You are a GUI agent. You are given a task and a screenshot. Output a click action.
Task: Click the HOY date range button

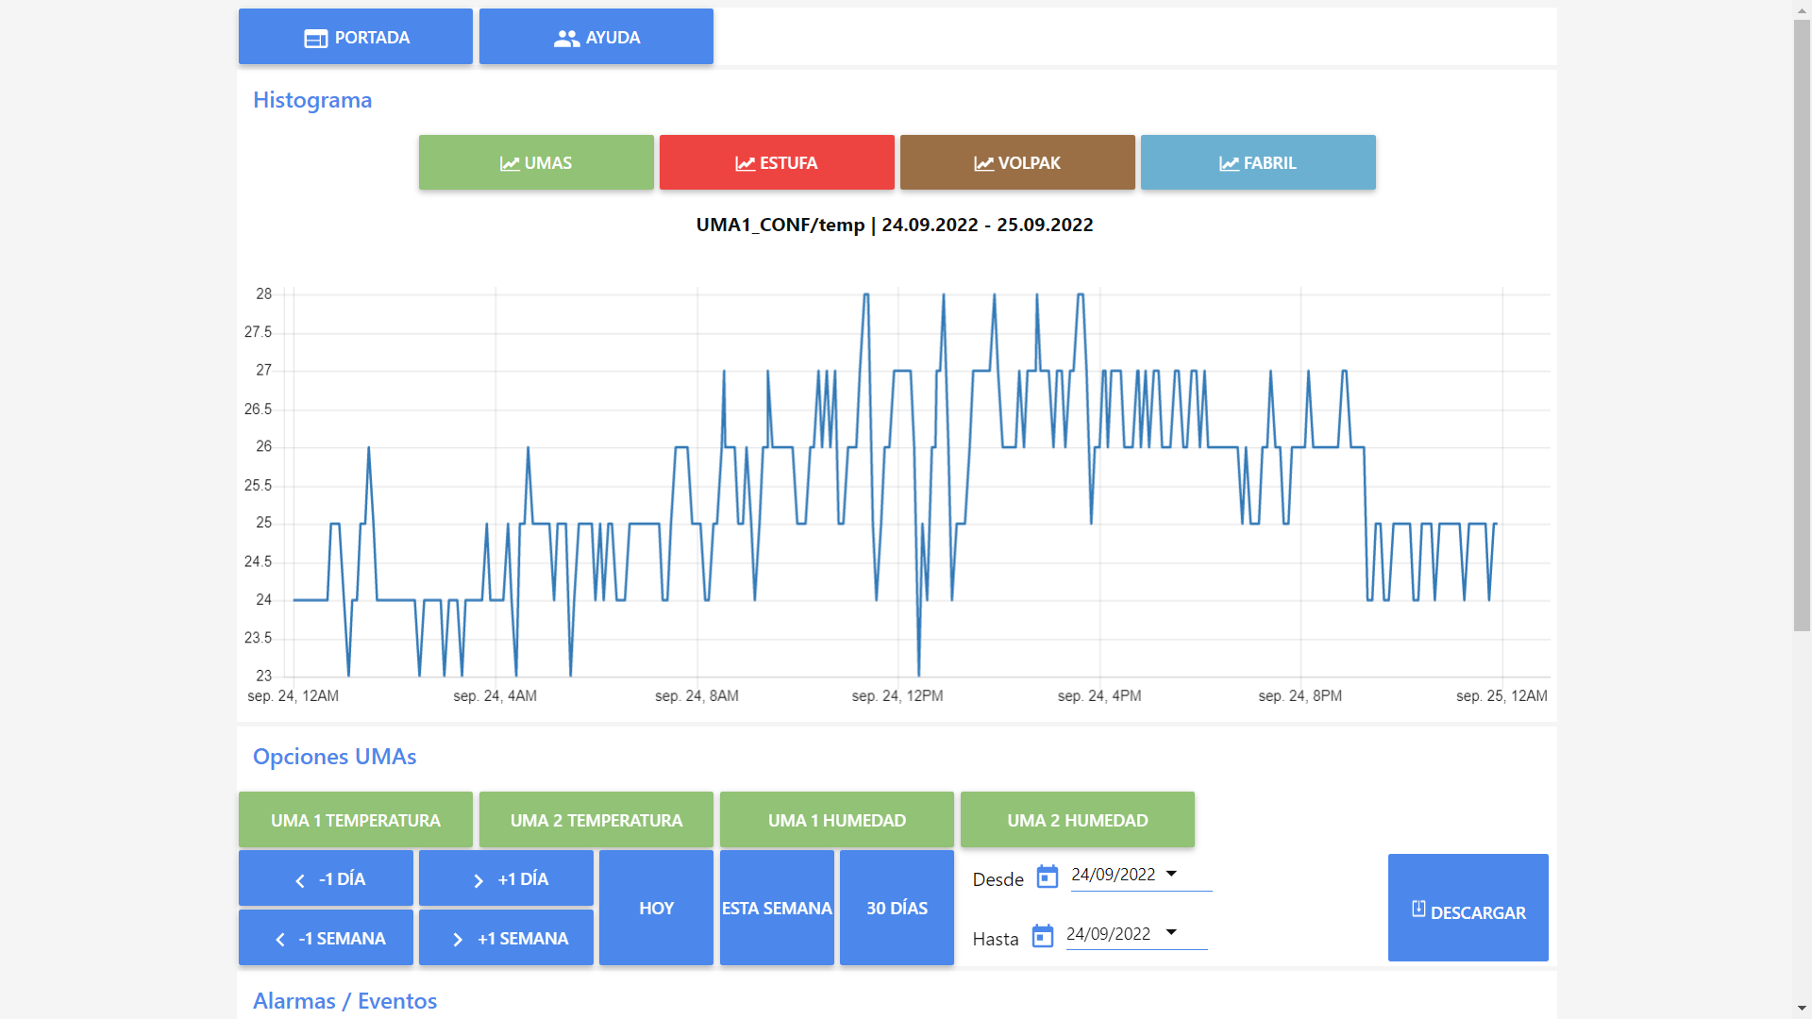656,908
